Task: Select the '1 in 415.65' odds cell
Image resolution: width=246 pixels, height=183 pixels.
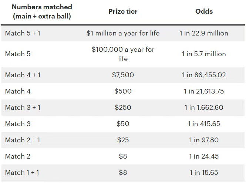Action: (204, 124)
